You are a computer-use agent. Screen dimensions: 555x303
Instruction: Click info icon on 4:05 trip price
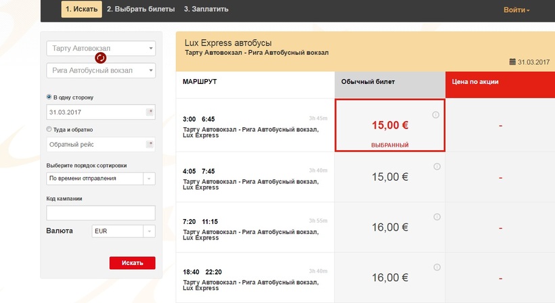pyautogui.click(x=436, y=166)
